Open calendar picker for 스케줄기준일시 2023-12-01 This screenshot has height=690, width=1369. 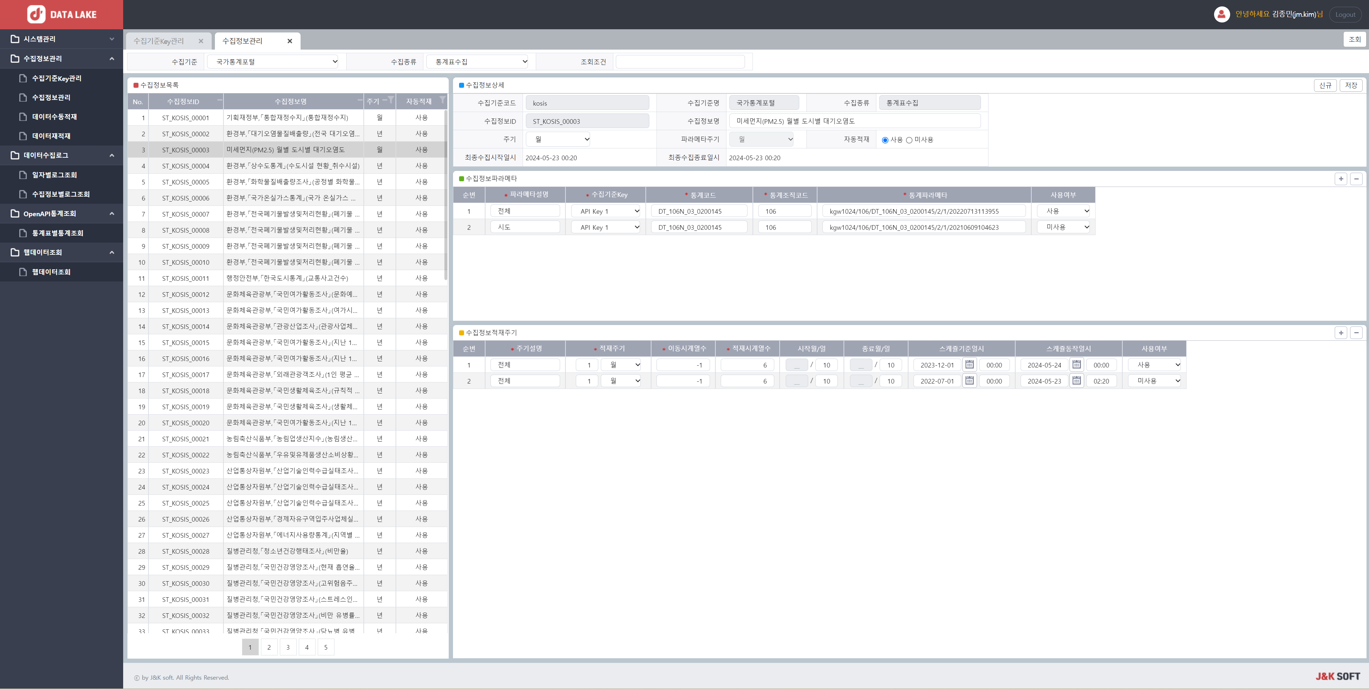[969, 364]
